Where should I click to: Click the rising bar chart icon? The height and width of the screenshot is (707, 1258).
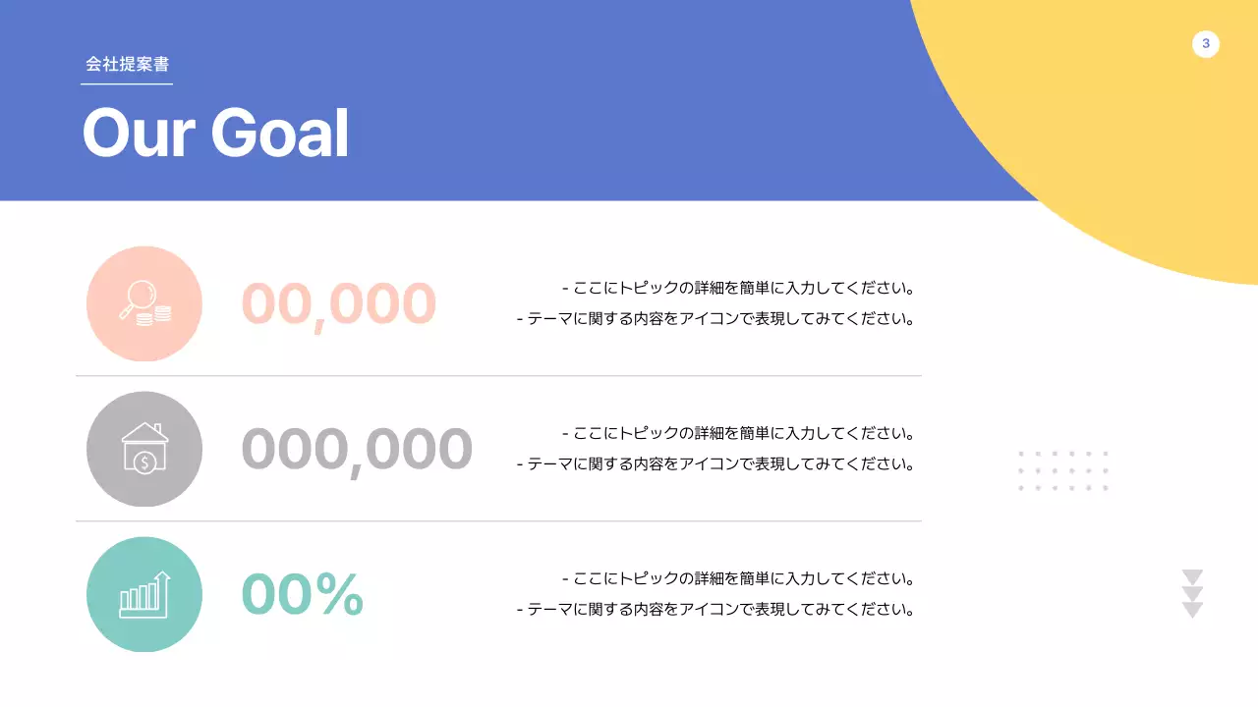pos(144,594)
